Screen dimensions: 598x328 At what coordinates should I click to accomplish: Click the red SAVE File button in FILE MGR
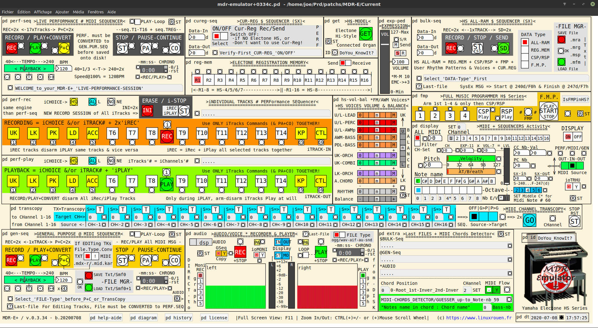[562, 40]
